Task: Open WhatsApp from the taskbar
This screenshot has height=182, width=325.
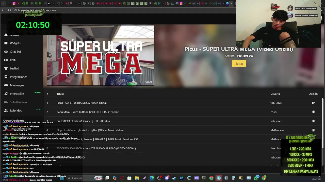Action: coord(256,178)
